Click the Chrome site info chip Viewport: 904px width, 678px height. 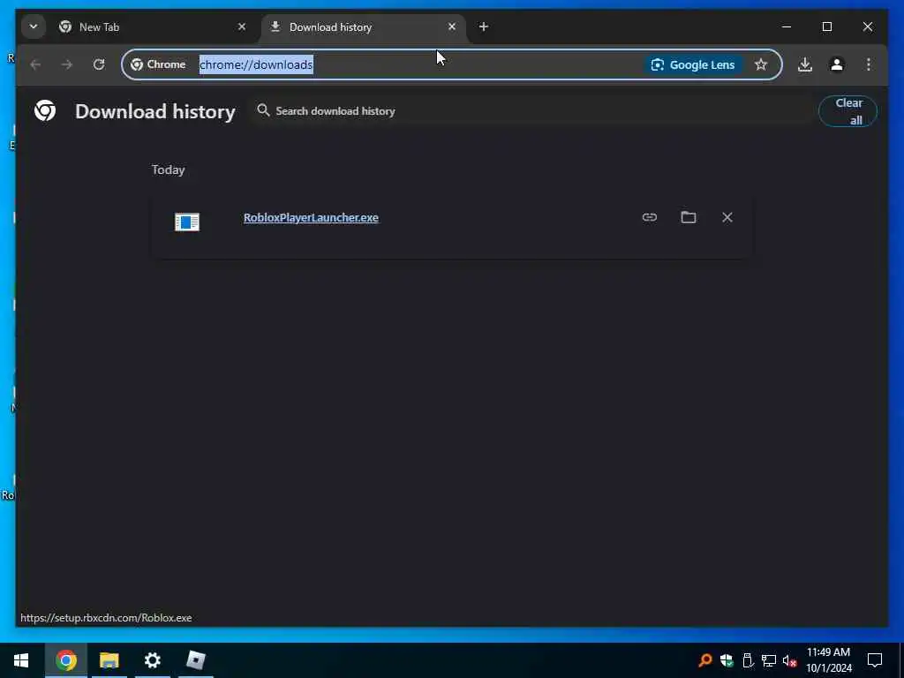[x=158, y=64]
